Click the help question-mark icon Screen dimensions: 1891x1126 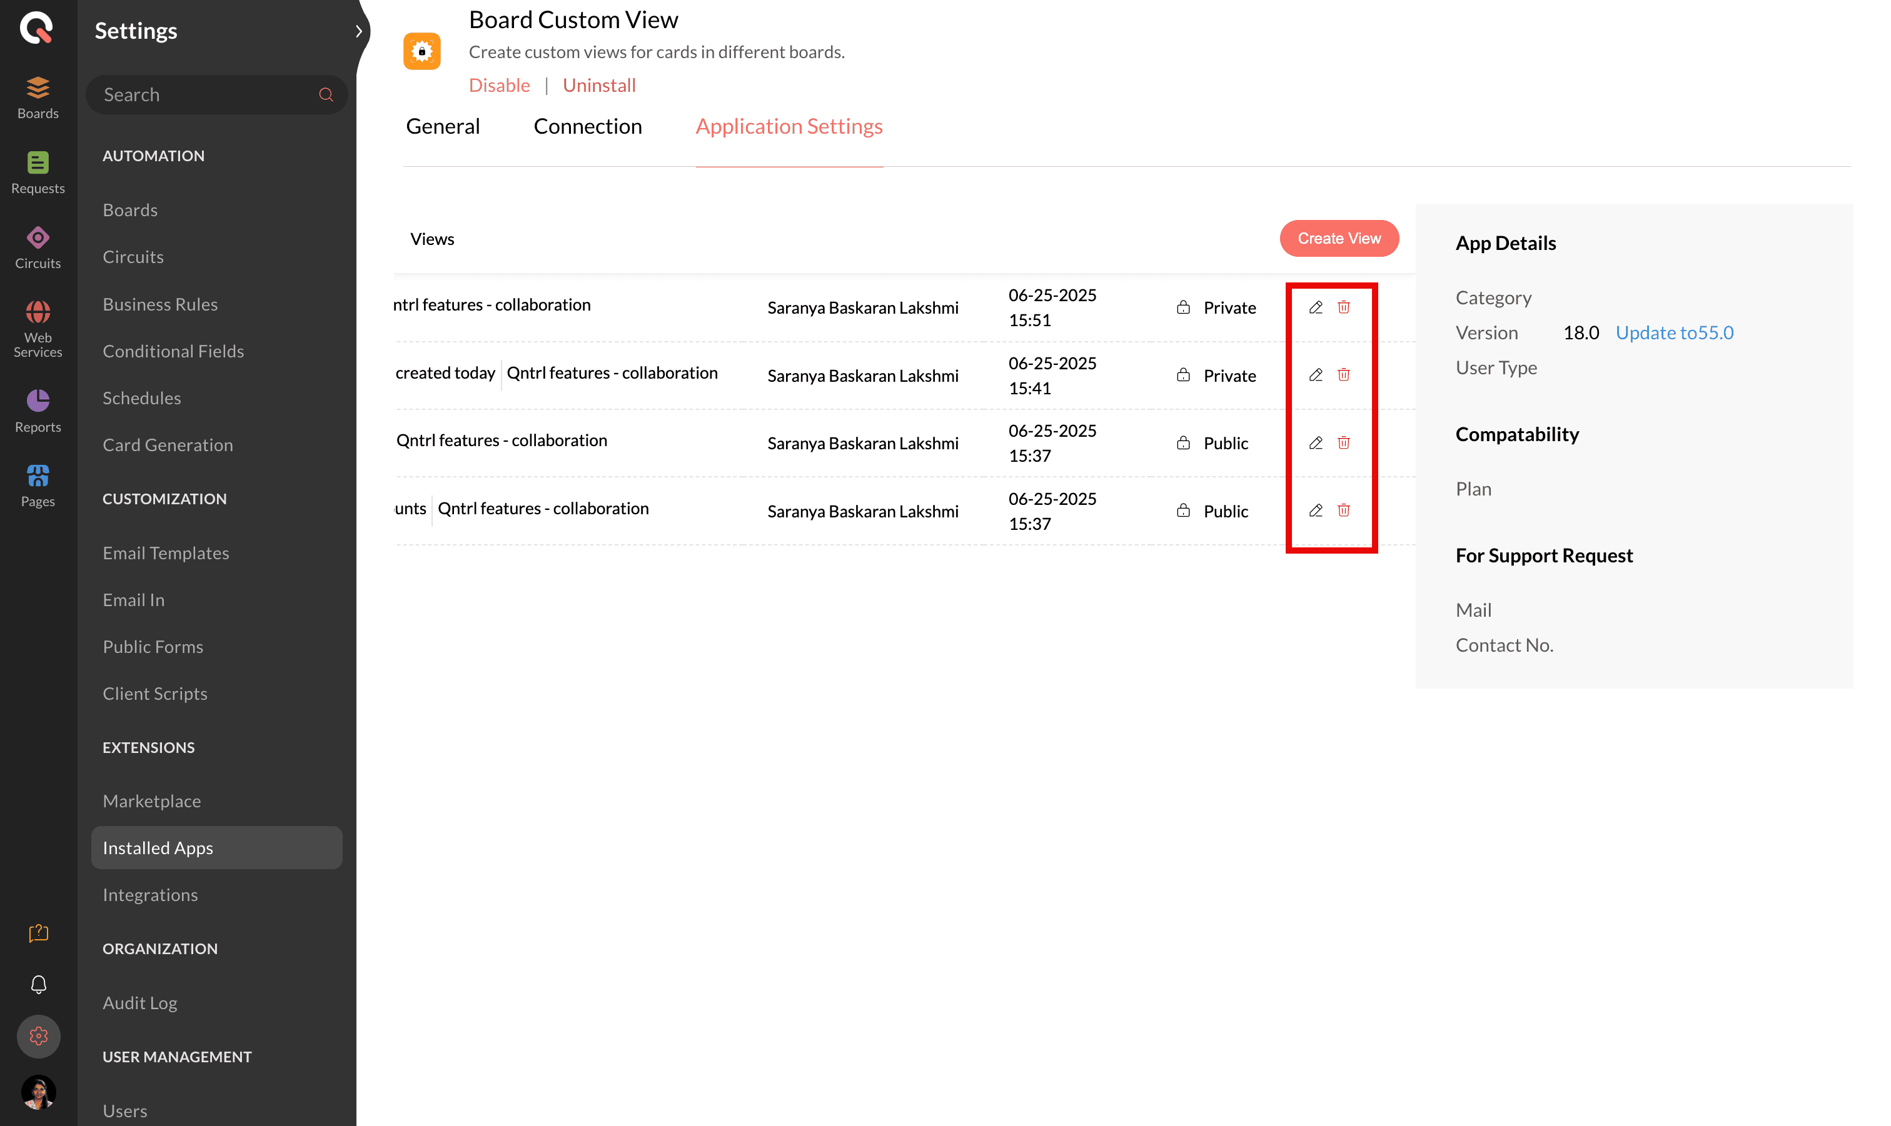[x=38, y=932]
